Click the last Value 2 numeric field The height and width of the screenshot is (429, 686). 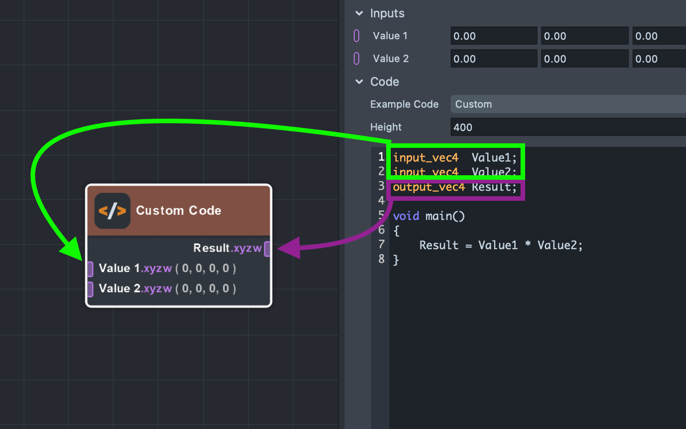[x=658, y=58]
